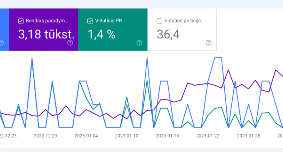Select the 1,4 % average CTR value
The image size is (283, 152).
pos(101,34)
